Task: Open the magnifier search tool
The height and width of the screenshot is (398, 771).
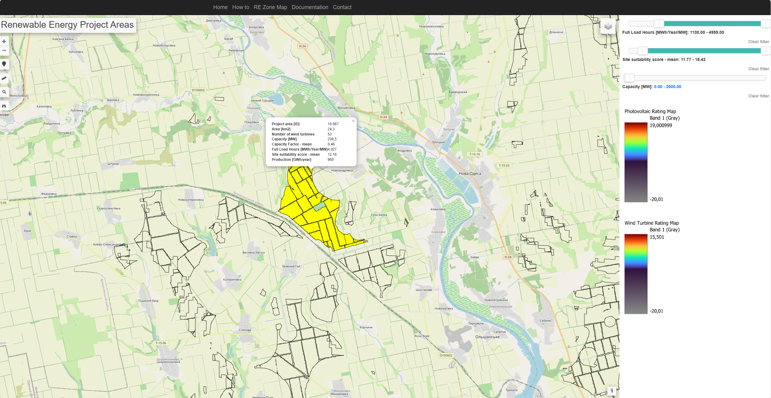Action: click(4, 92)
